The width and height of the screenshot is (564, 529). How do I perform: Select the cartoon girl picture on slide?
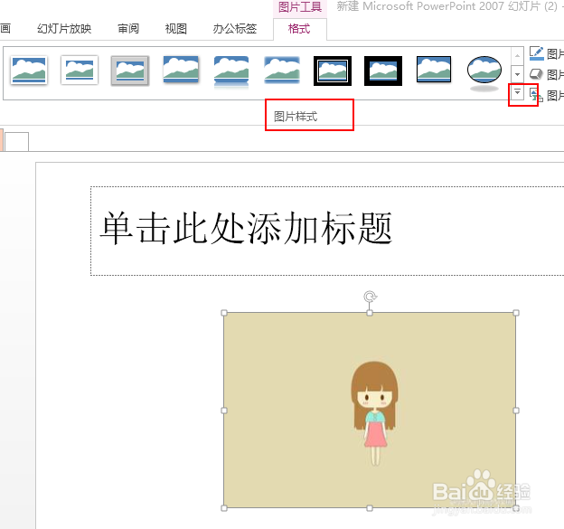[370, 411]
